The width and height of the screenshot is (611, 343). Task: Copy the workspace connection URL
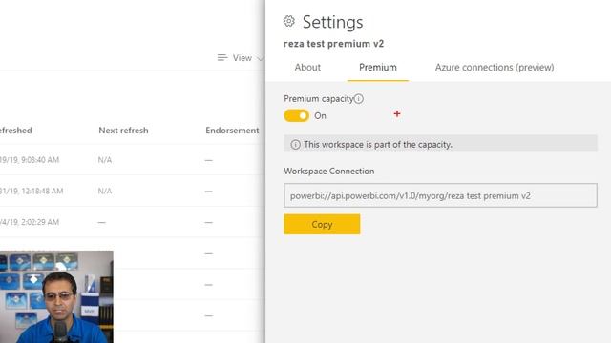(x=322, y=225)
